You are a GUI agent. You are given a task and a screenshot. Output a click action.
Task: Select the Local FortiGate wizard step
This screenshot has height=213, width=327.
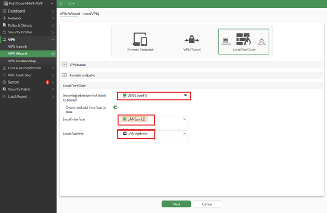(x=244, y=42)
